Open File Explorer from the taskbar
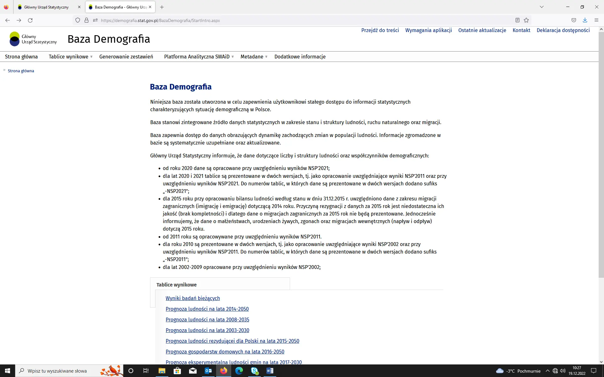The height and width of the screenshot is (377, 604). 162,371
